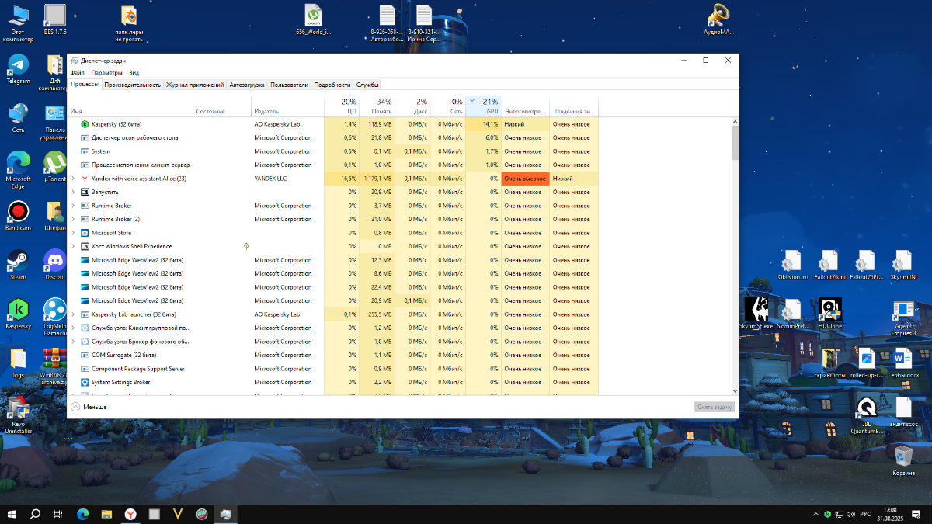Click the Снять задачу button
This screenshot has width=932, height=524.
pos(714,407)
